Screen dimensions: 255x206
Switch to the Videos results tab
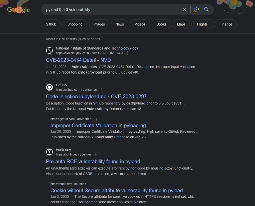click(140, 24)
